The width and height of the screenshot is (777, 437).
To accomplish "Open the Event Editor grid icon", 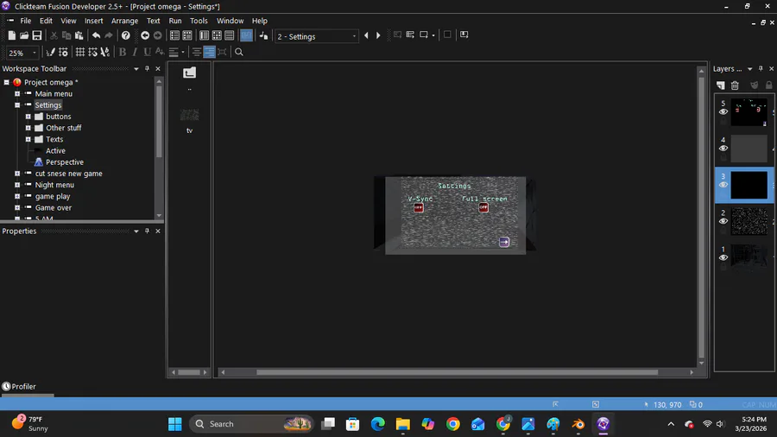I will click(x=217, y=35).
